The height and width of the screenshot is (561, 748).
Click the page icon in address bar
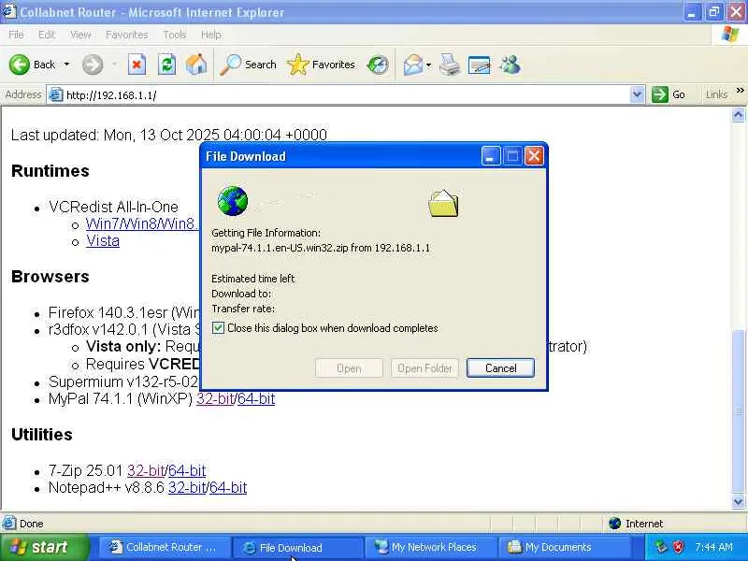[x=56, y=95]
